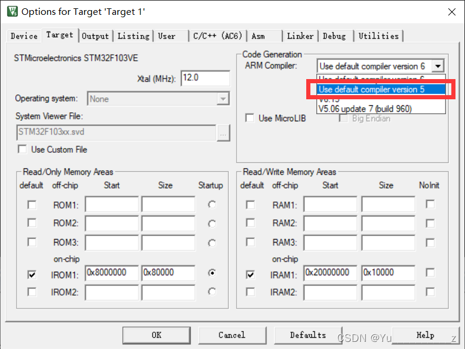This screenshot has height=349, width=465.
Task: Click IRAM1 Start field 0x20000000
Action: [x=331, y=273]
